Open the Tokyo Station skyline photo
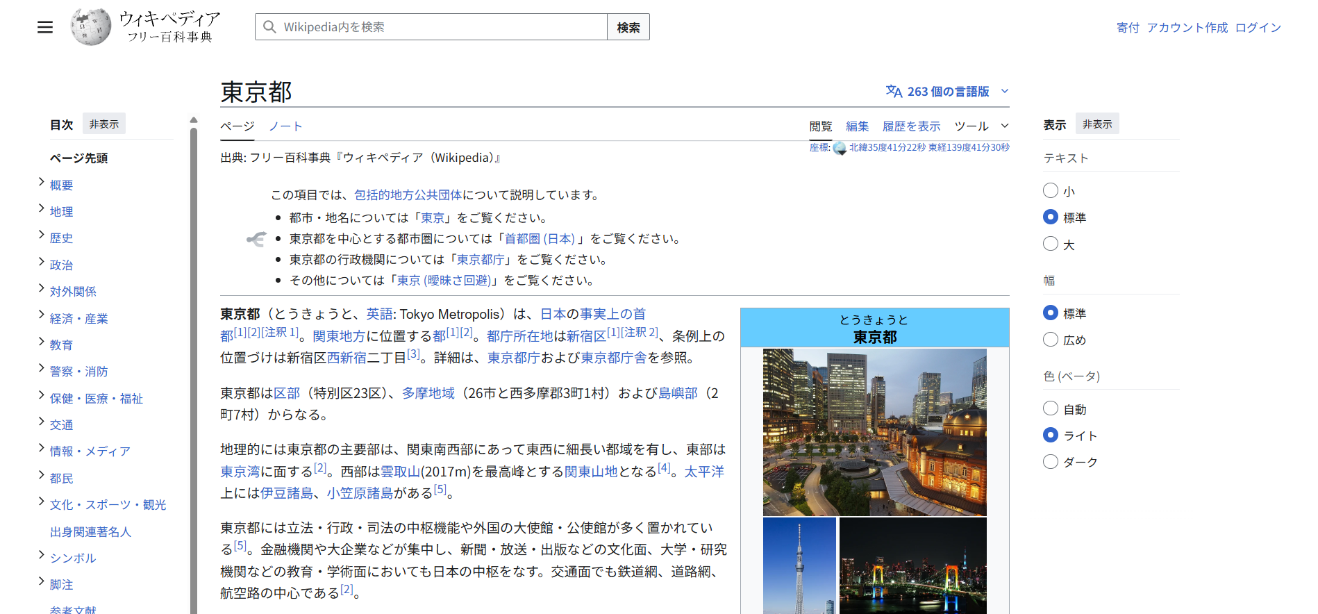This screenshot has height=614, width=1318. pyautogui.click(x=875, y=432)
